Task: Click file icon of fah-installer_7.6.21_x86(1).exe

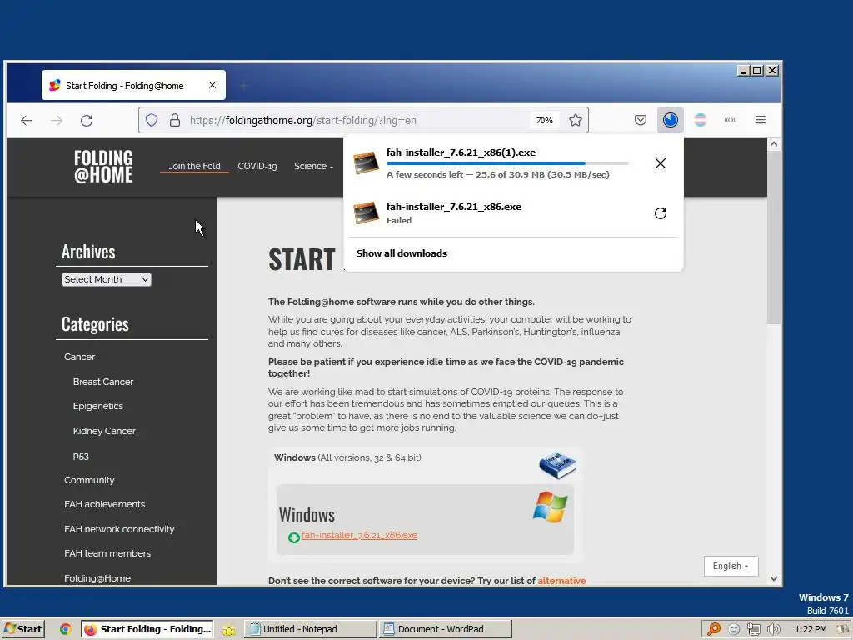Action: coord(366,163)
